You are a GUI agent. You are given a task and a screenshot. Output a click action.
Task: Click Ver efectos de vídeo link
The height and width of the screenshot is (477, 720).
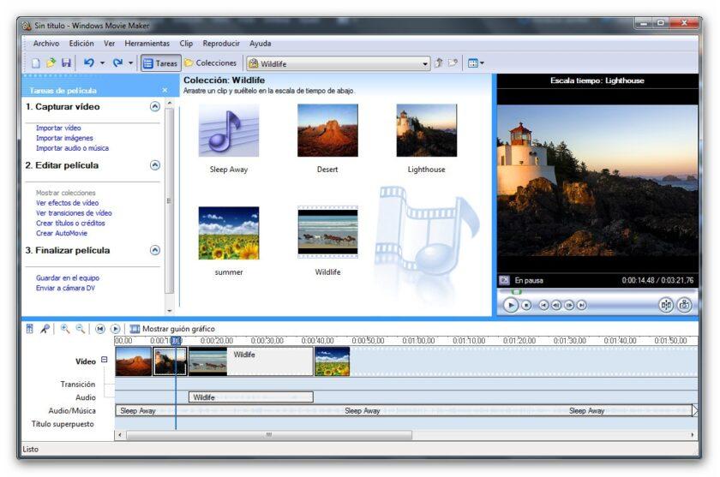[x=67, y=203]
